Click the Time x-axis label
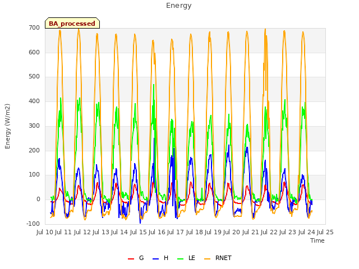 [x=317, y=240]
